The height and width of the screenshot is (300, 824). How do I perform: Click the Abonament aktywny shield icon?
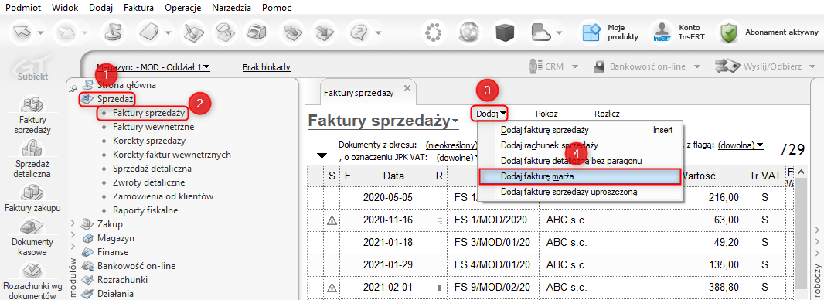(x=728, y=32)
